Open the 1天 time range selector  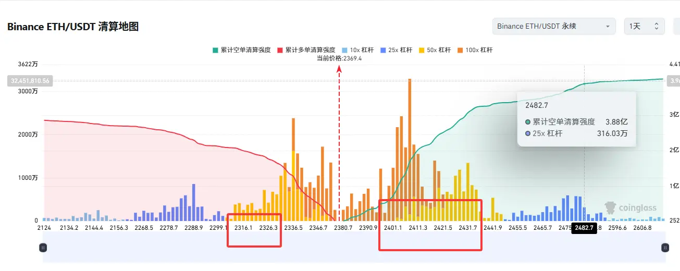[644, 26]
